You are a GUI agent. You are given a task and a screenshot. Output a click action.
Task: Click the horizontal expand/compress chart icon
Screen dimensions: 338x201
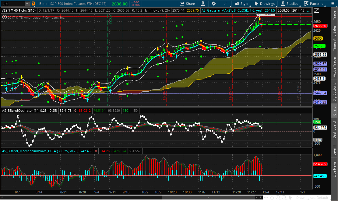[x=266, y=198]
